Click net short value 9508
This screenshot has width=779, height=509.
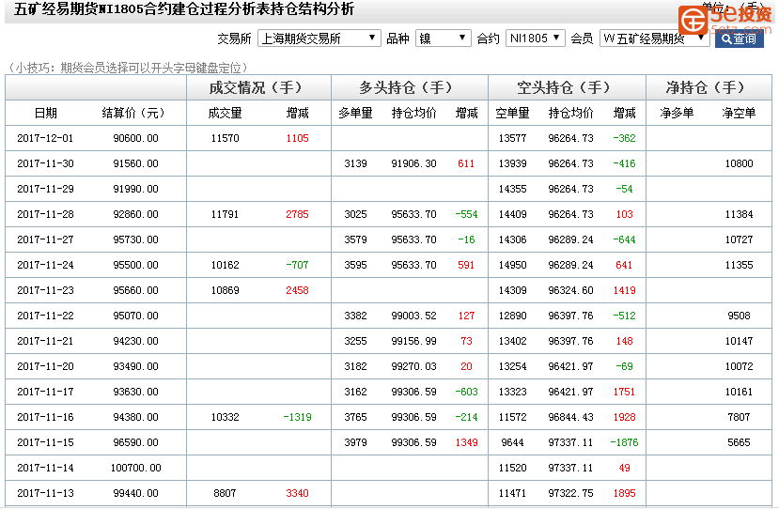(739, 316)
